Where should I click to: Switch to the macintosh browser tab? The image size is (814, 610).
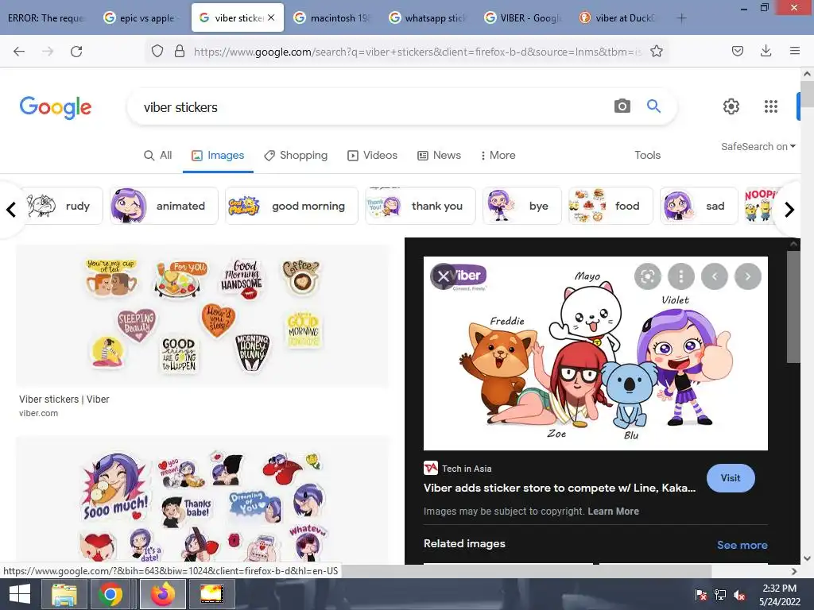click(x=333, y=18)
